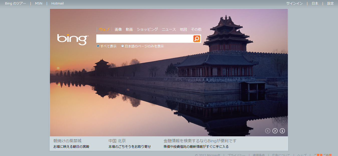This screenshot has width=338, height=156.
Task: Click the サインイン sign-in link
Action: point(294,3)
